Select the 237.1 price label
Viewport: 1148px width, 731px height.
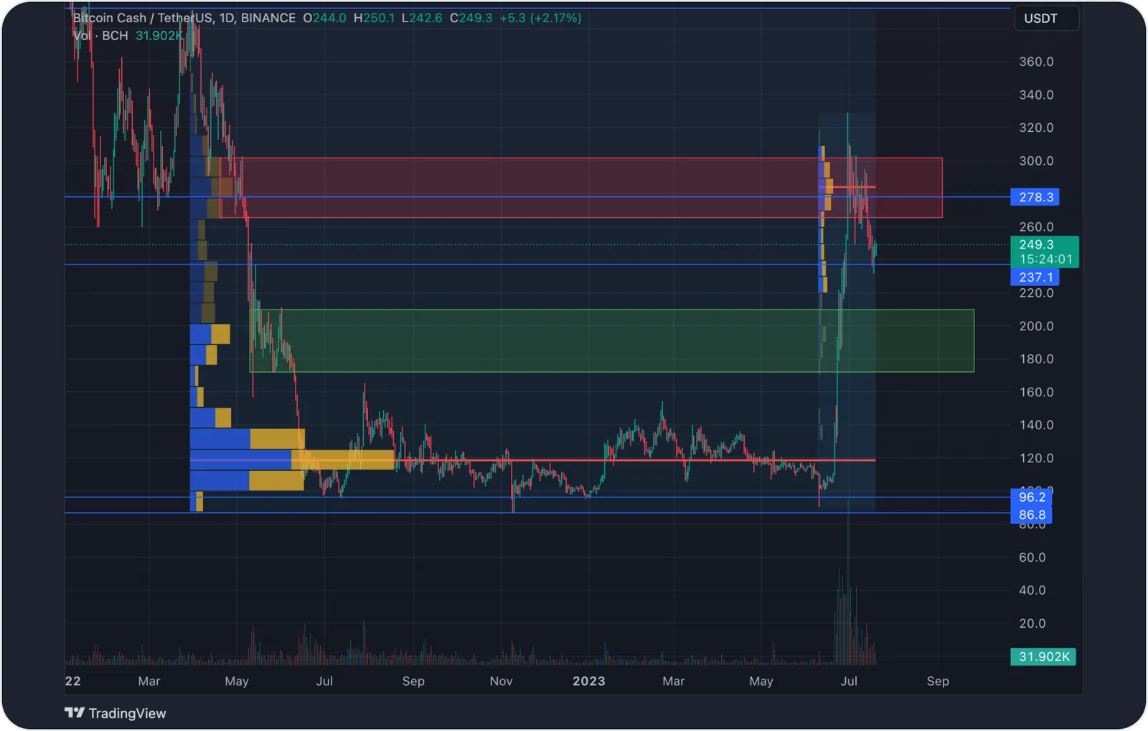[x=1035, y=277]
